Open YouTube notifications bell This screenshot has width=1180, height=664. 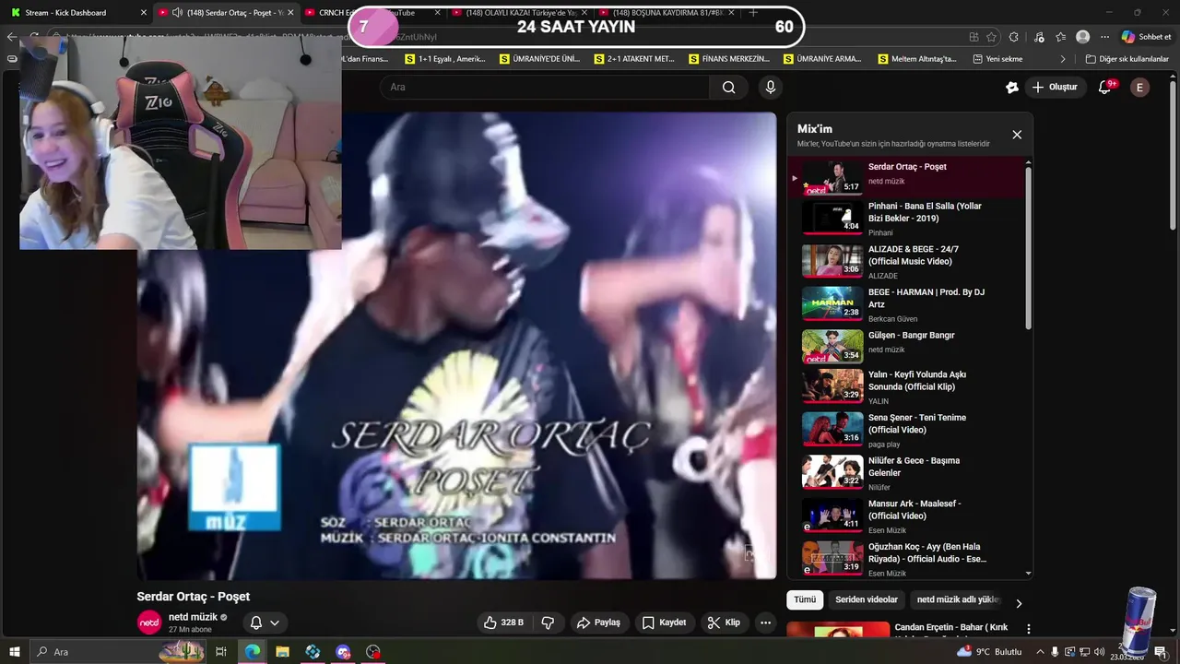[x=1106, y=87]
